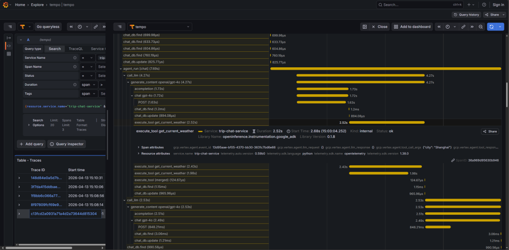
Task: Open trace ID 148d84e0a5d7b link
Action: [x=46, y=178]
